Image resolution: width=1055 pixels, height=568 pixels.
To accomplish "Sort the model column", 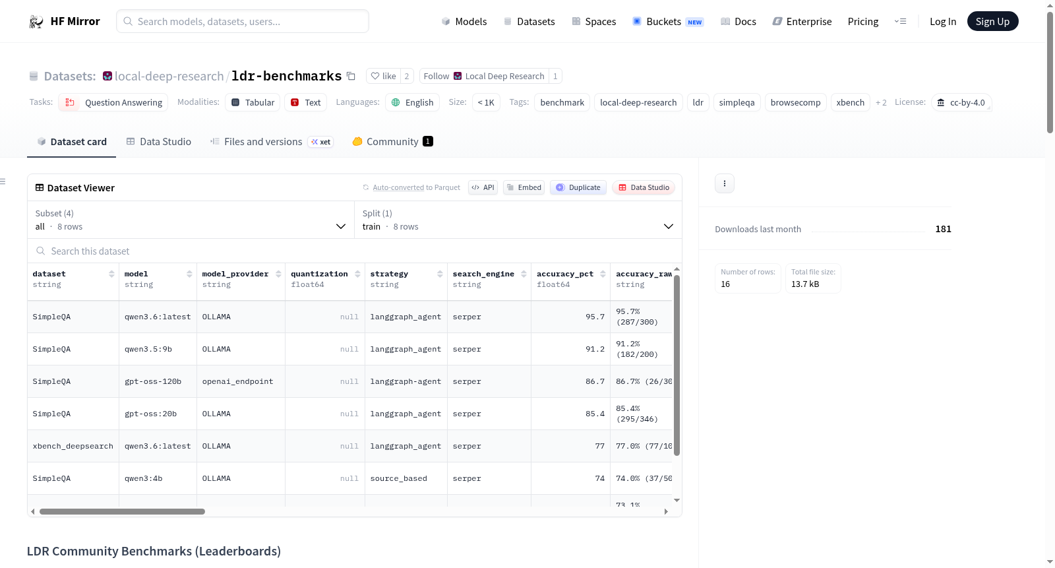I will [189, 274].
